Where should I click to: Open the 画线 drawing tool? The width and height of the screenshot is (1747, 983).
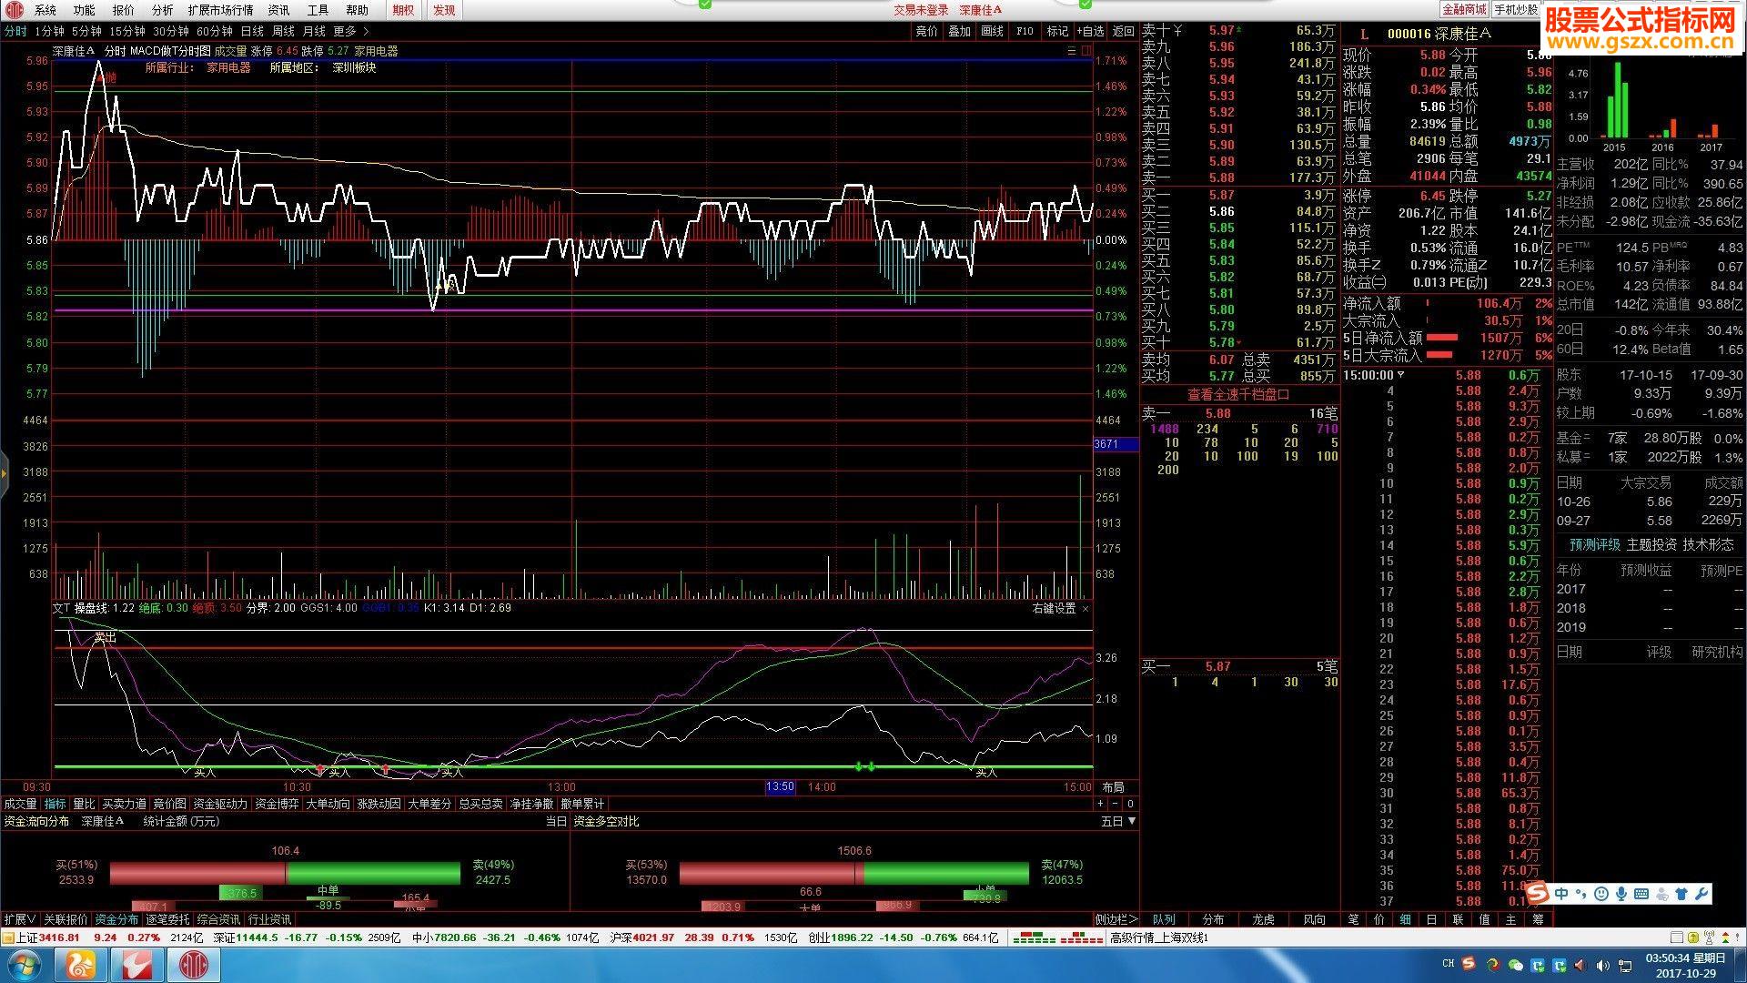point(992,31)
